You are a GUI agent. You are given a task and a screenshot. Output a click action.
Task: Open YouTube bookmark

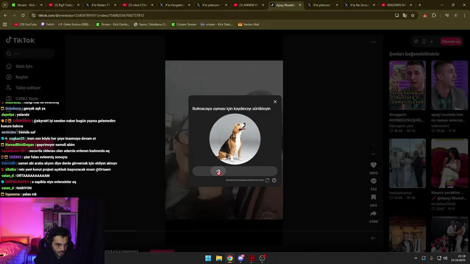[25, 24]
